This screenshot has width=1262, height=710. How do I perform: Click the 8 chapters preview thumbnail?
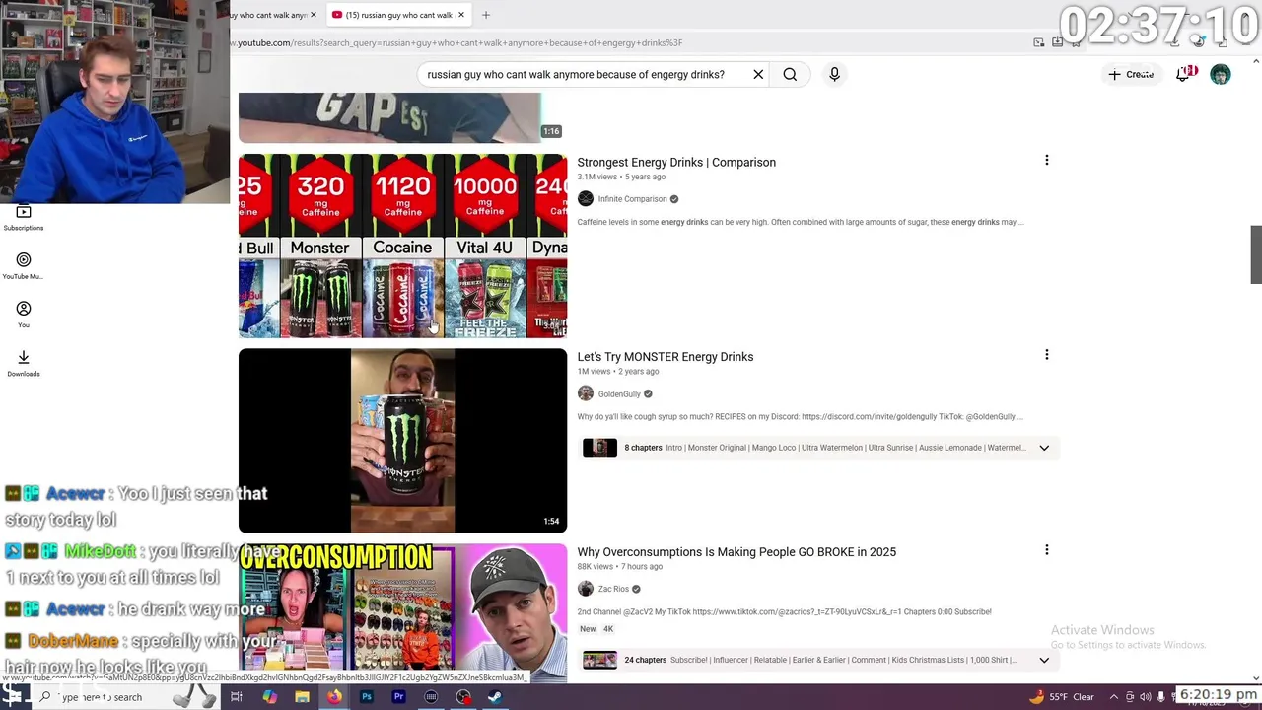coord(599,448)
